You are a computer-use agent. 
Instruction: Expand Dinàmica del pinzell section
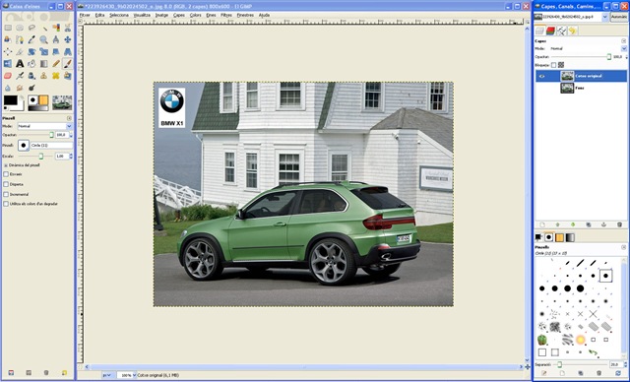(6, 165)
